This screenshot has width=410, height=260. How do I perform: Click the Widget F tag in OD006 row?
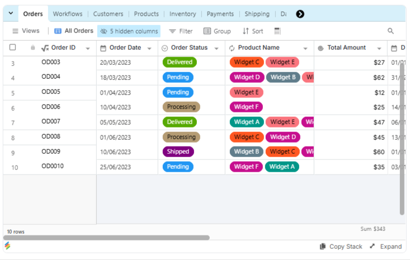pyautogui.click(x=246, y=107)
